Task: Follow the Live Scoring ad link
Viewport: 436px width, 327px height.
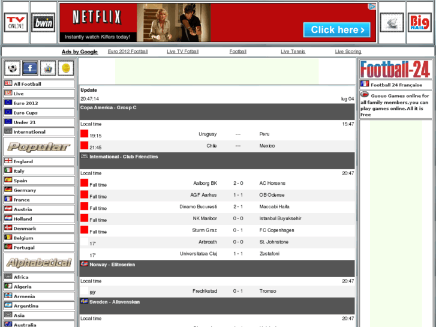Action: point(348,52)
